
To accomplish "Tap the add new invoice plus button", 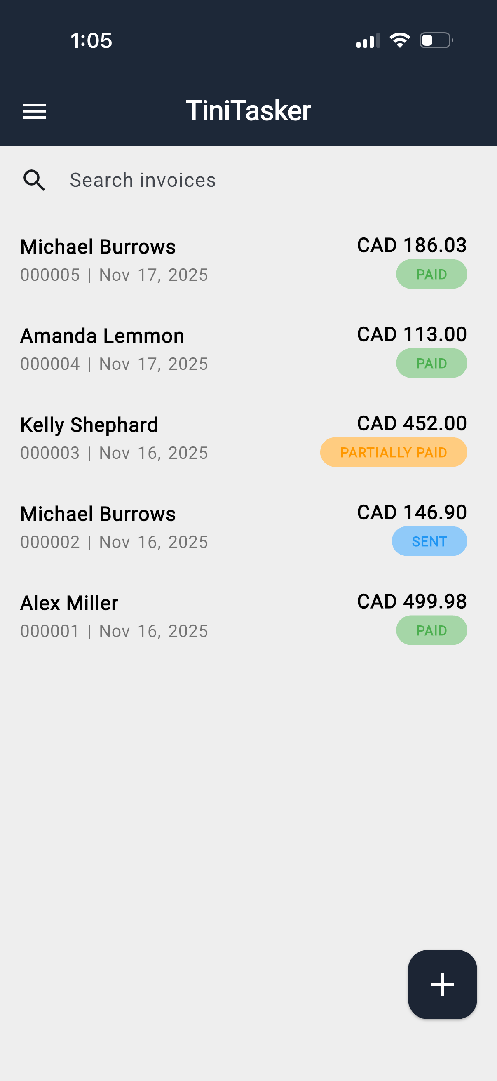I will point(442,984).
